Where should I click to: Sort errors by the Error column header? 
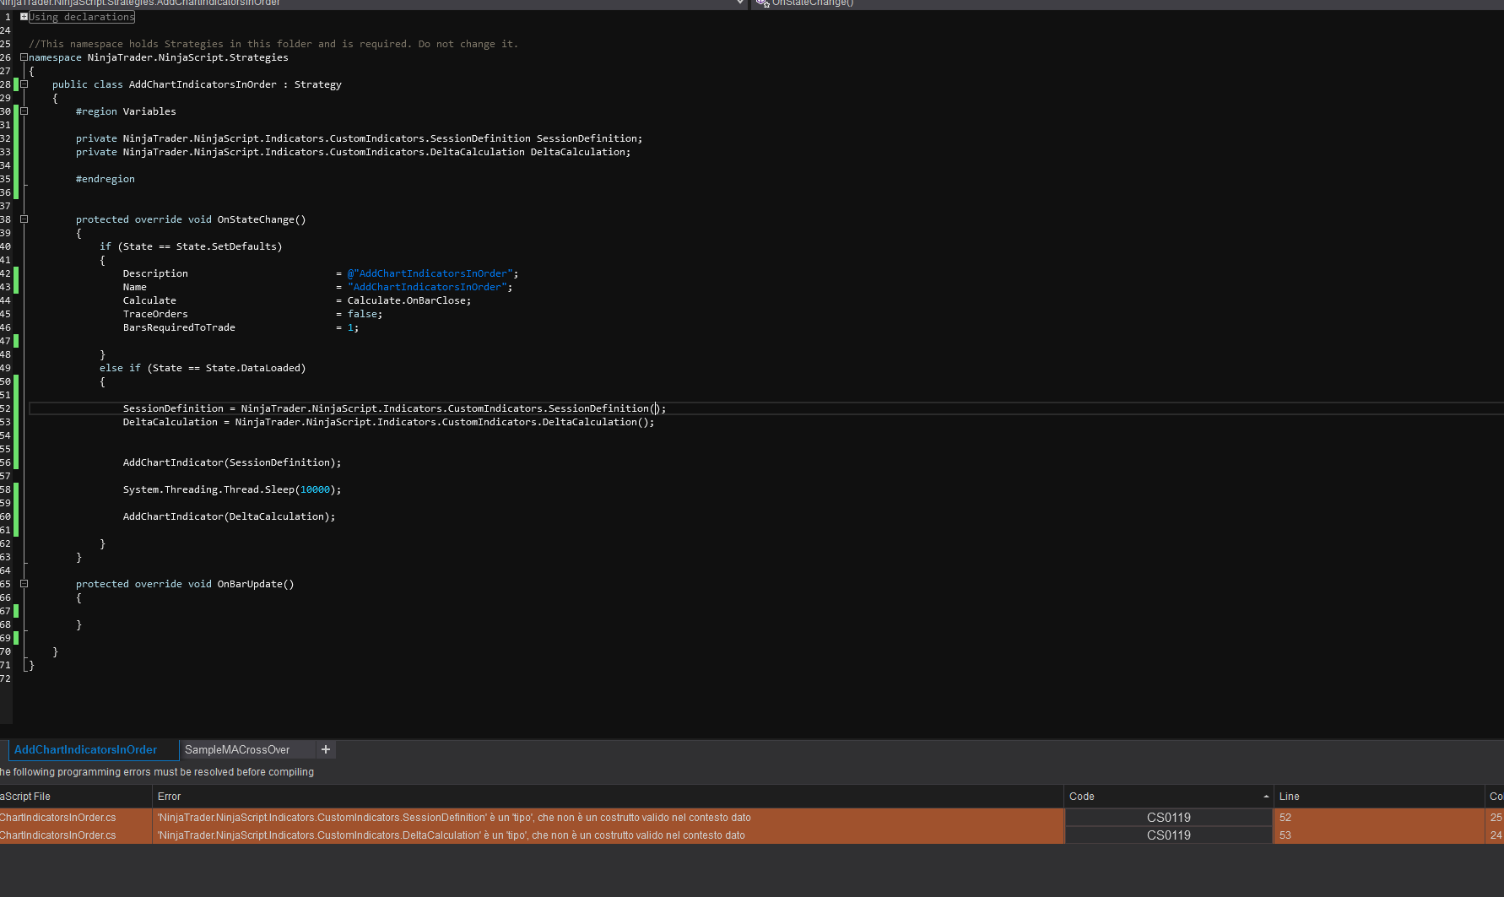pos(608,796)
